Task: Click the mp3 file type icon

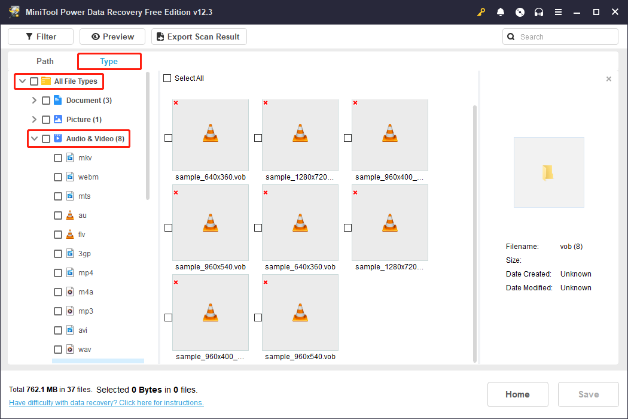Action: [70, 311]
